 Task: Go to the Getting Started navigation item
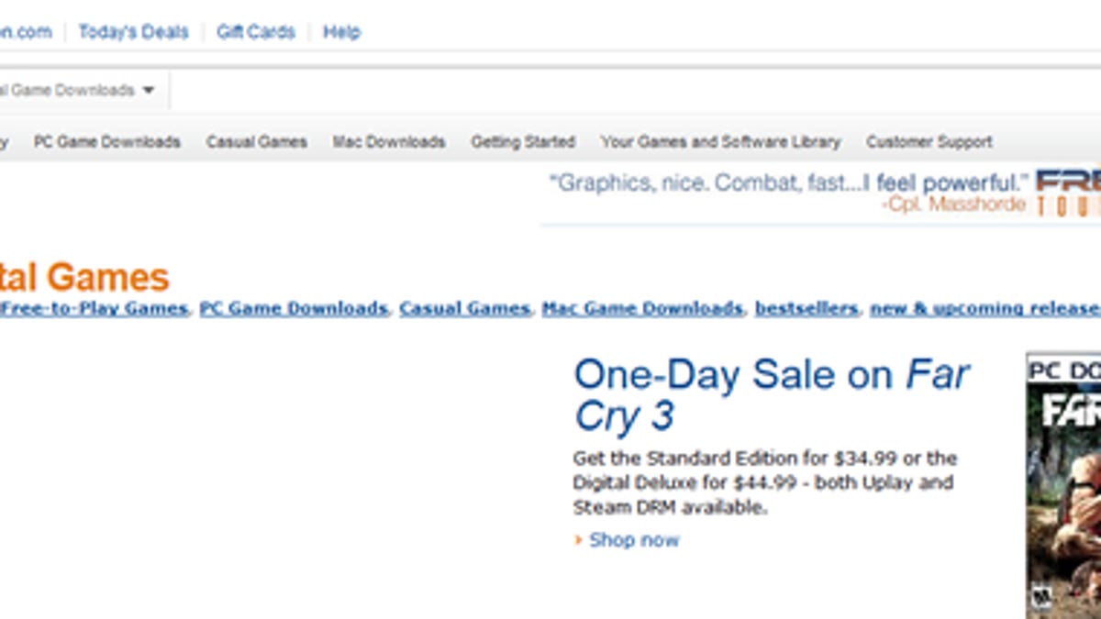pos(523,142)
